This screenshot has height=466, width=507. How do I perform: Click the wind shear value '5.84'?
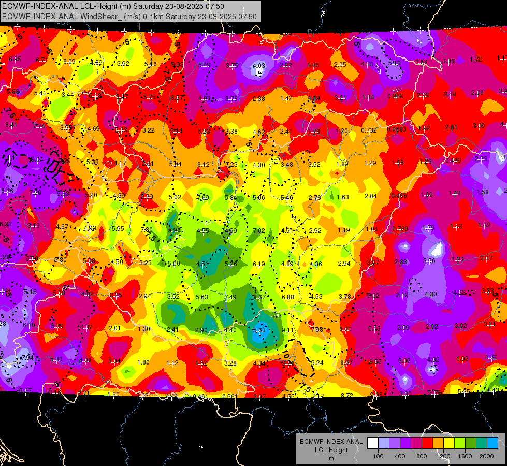coord(231,197)
